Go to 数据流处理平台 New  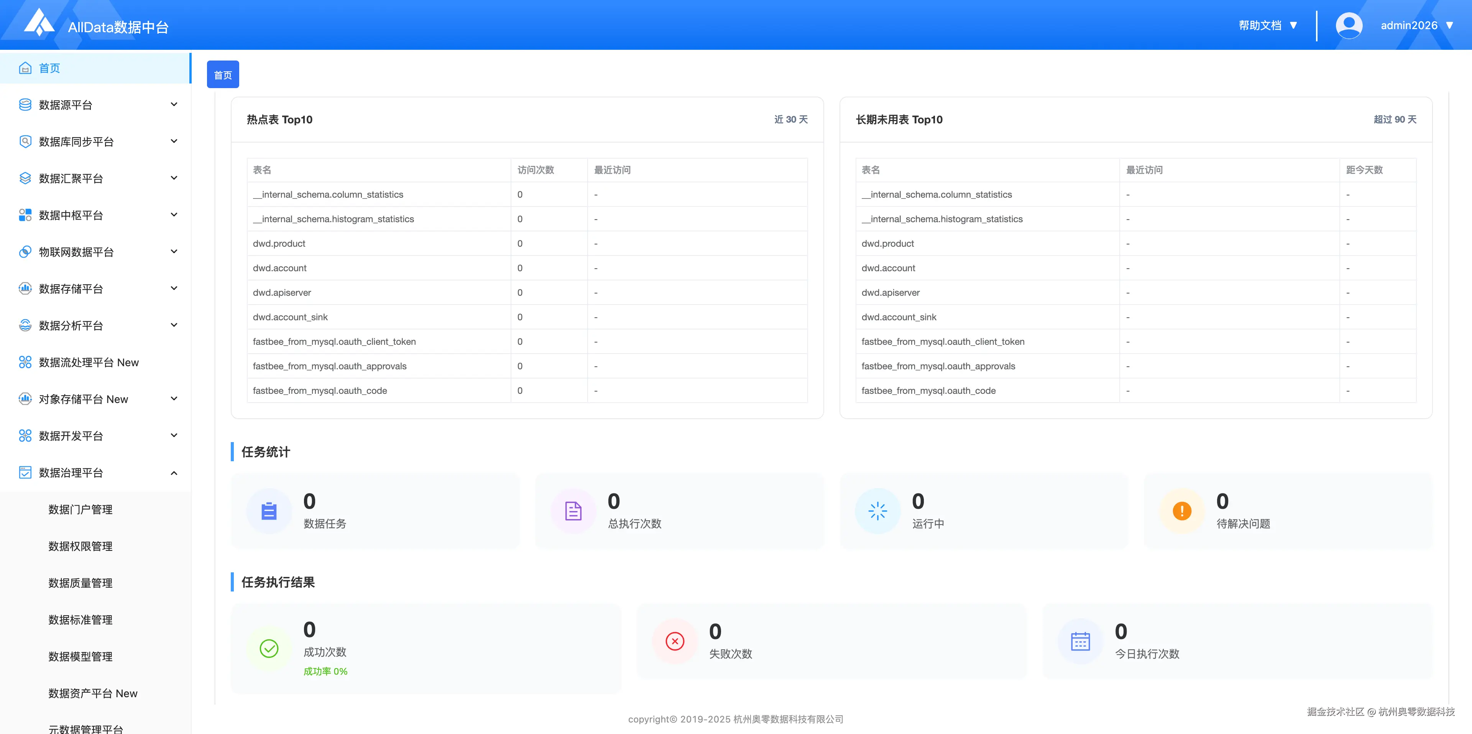[89, 362]
